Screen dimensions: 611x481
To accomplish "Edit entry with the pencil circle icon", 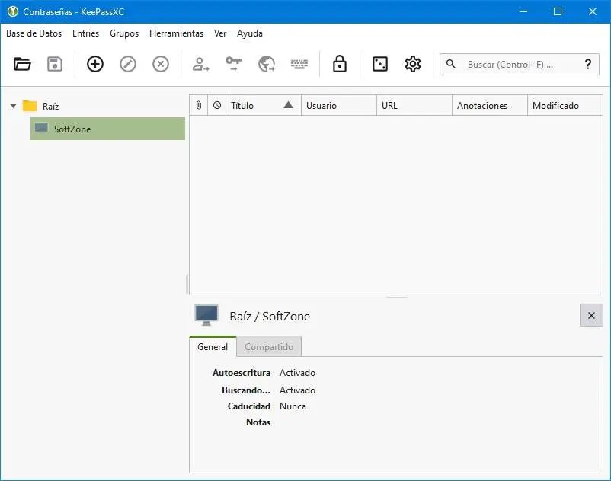I will (x=128, y=64).
